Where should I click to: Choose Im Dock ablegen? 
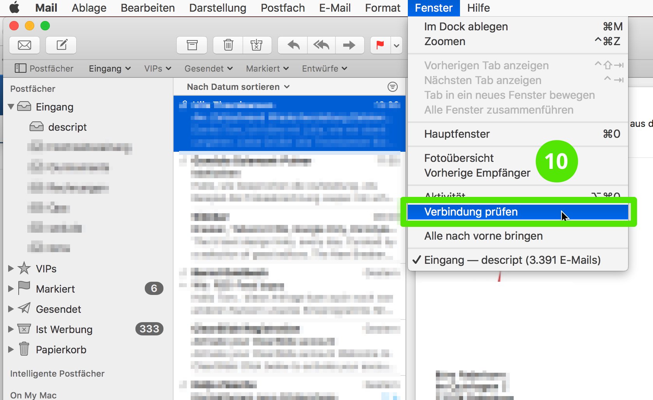pyautogui.click(x=518, y=26)
